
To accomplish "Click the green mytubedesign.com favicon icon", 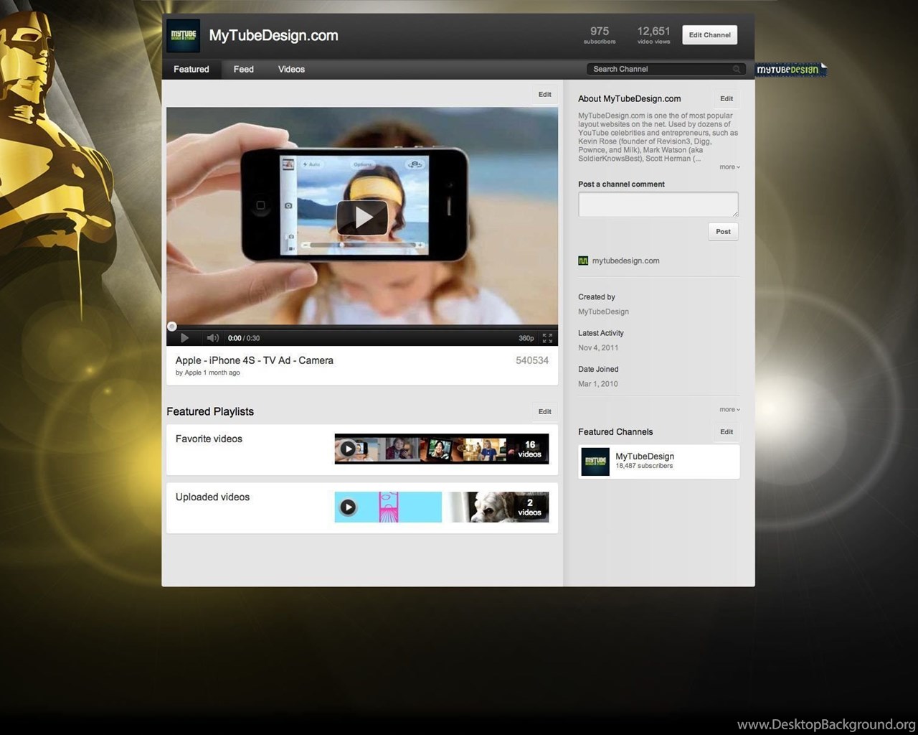I will coord(583,261).
